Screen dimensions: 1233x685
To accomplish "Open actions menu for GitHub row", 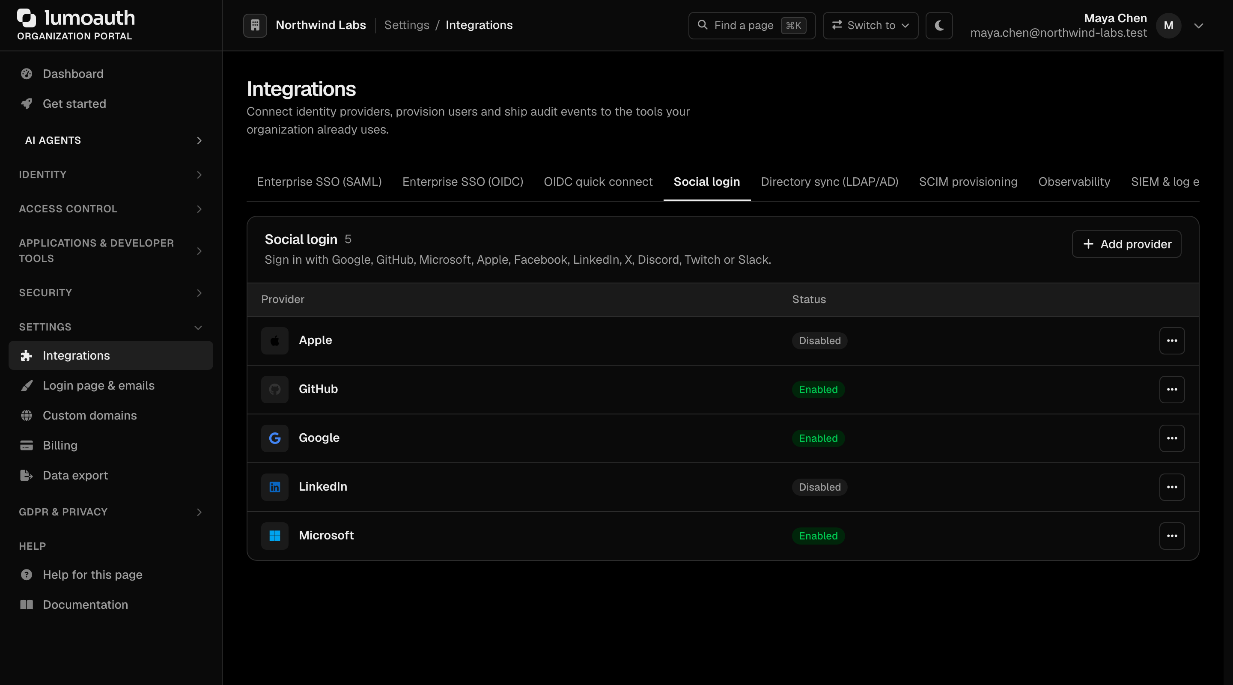I will (x=1172, y=390).
